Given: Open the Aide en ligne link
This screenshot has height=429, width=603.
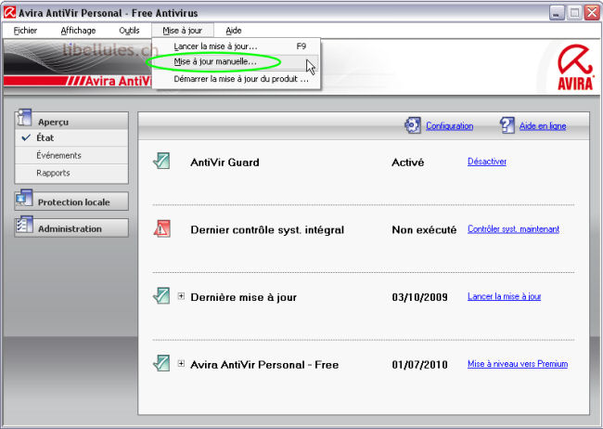Looking at the screenshot, I should pos(543,126).
